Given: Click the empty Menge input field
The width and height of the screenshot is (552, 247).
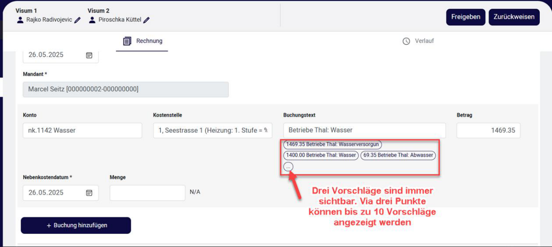Looking at the screenshot, I should click(147, 193).
